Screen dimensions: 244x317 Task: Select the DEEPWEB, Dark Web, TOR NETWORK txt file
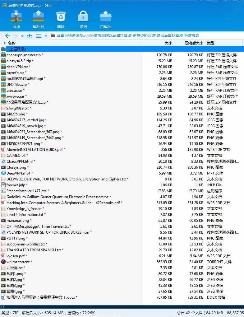(x=66, y=179)
